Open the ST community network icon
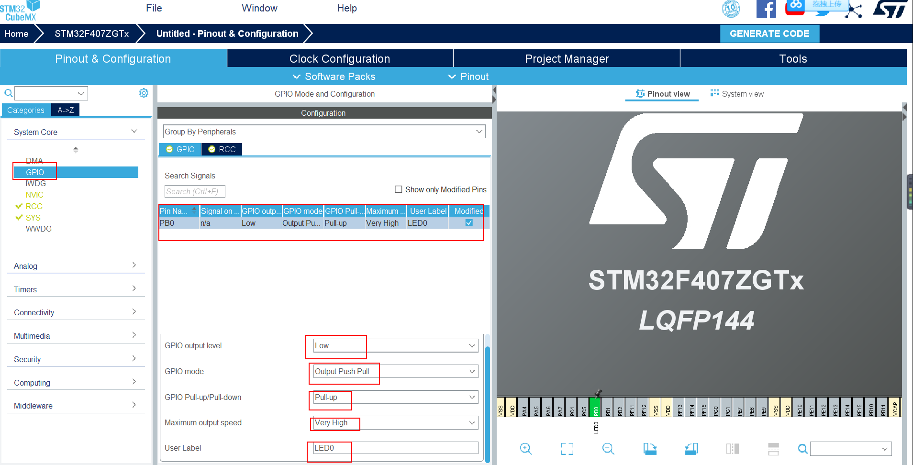The image size is (913, 465). pos(853,11)
